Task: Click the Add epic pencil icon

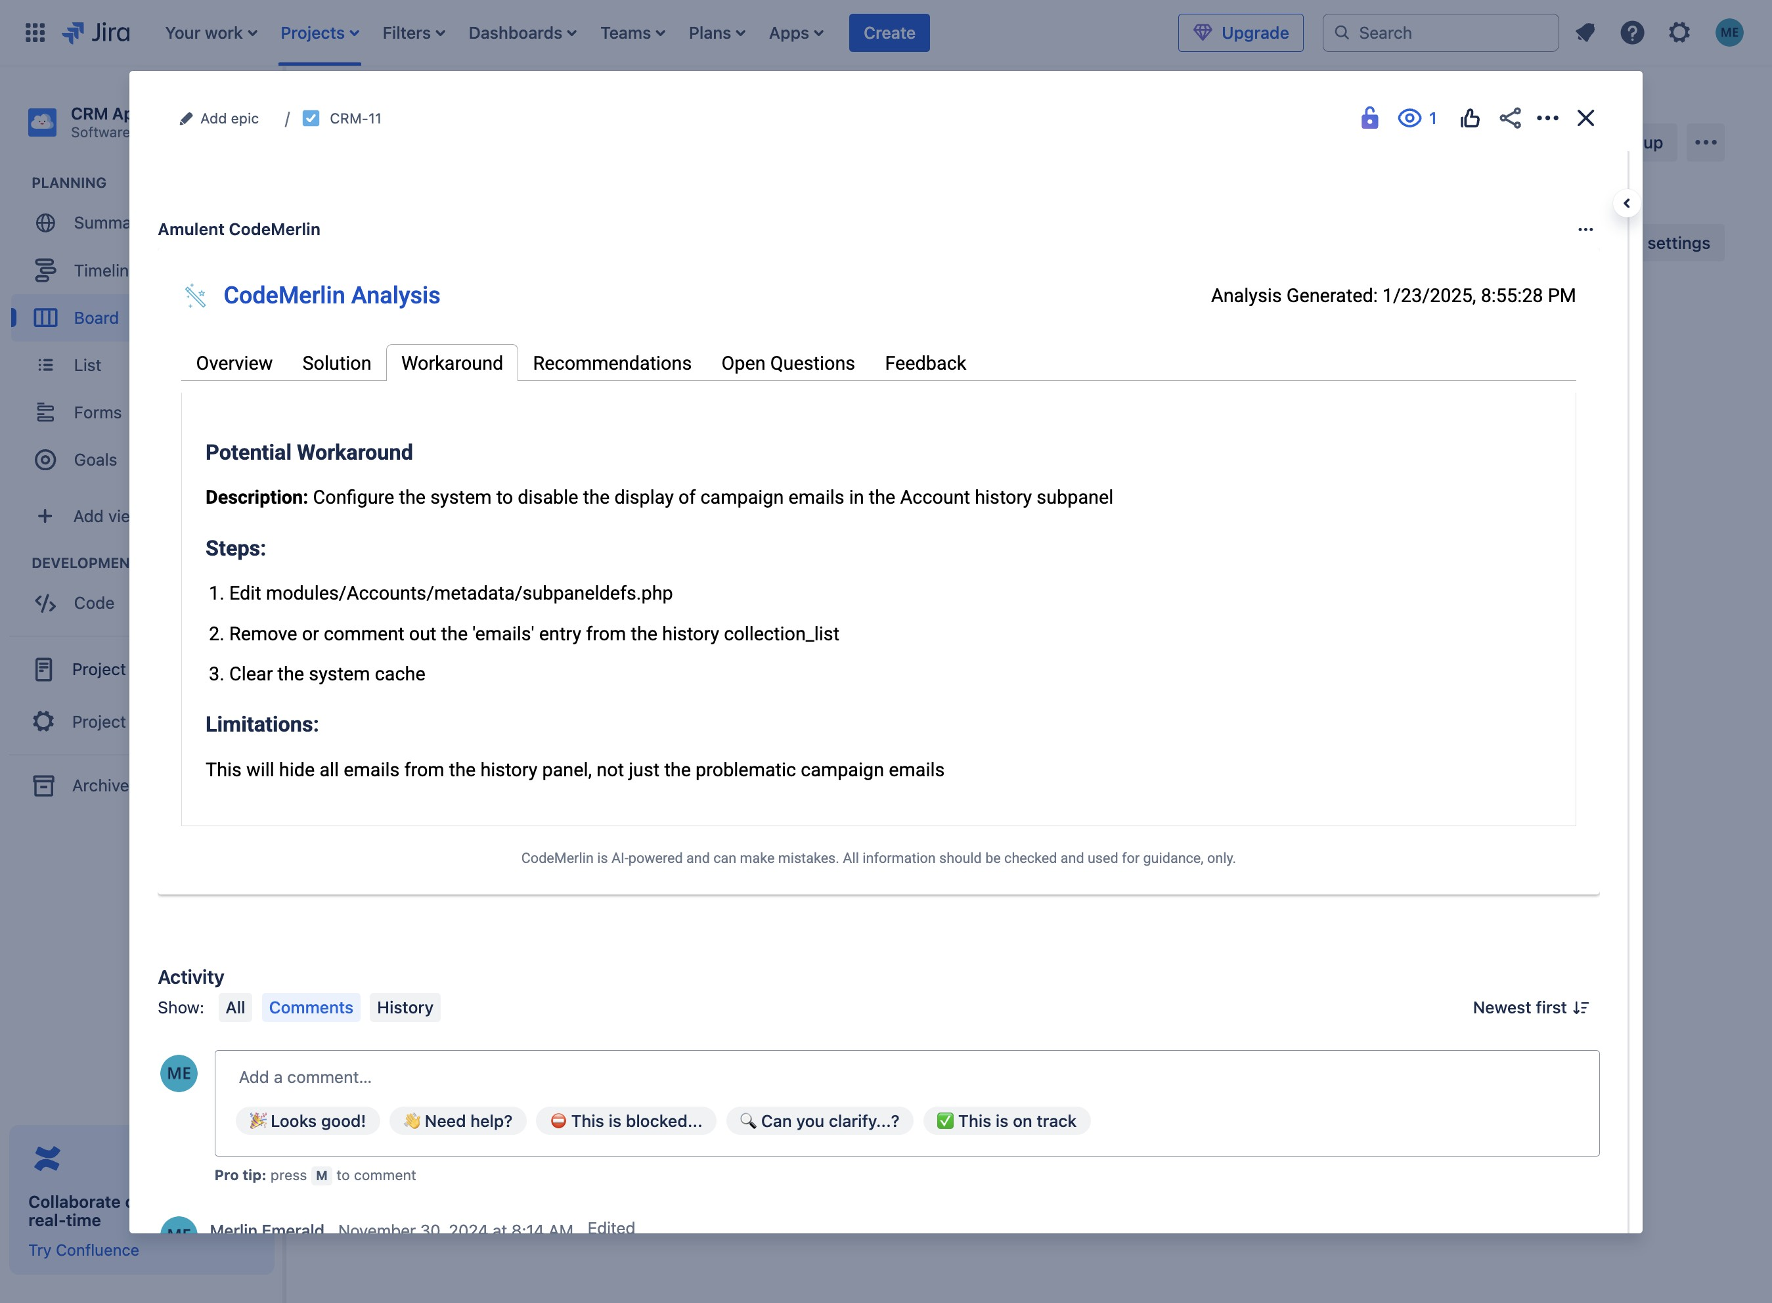Action: (186, 118)
